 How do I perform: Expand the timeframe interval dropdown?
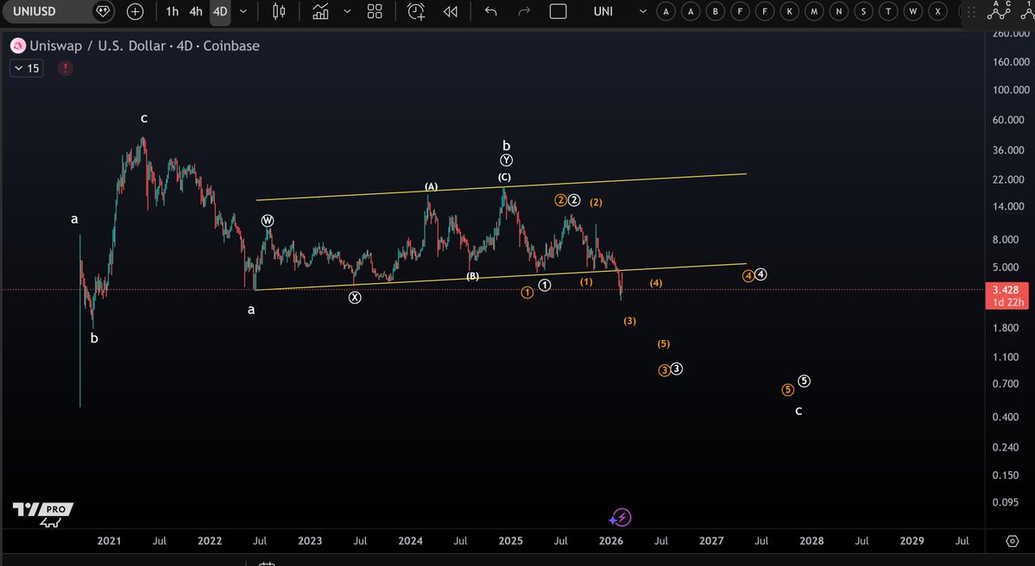[243, 11]
